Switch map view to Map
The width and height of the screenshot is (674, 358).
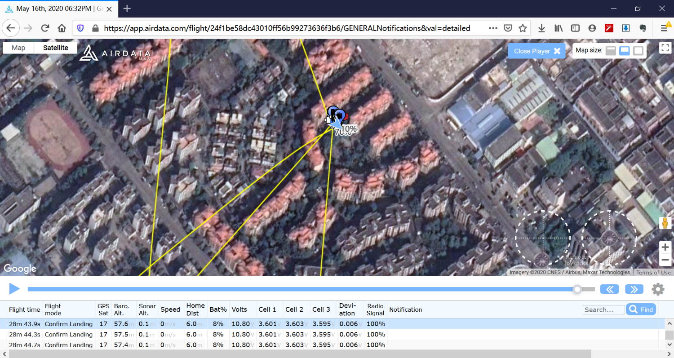coord(18,48)
